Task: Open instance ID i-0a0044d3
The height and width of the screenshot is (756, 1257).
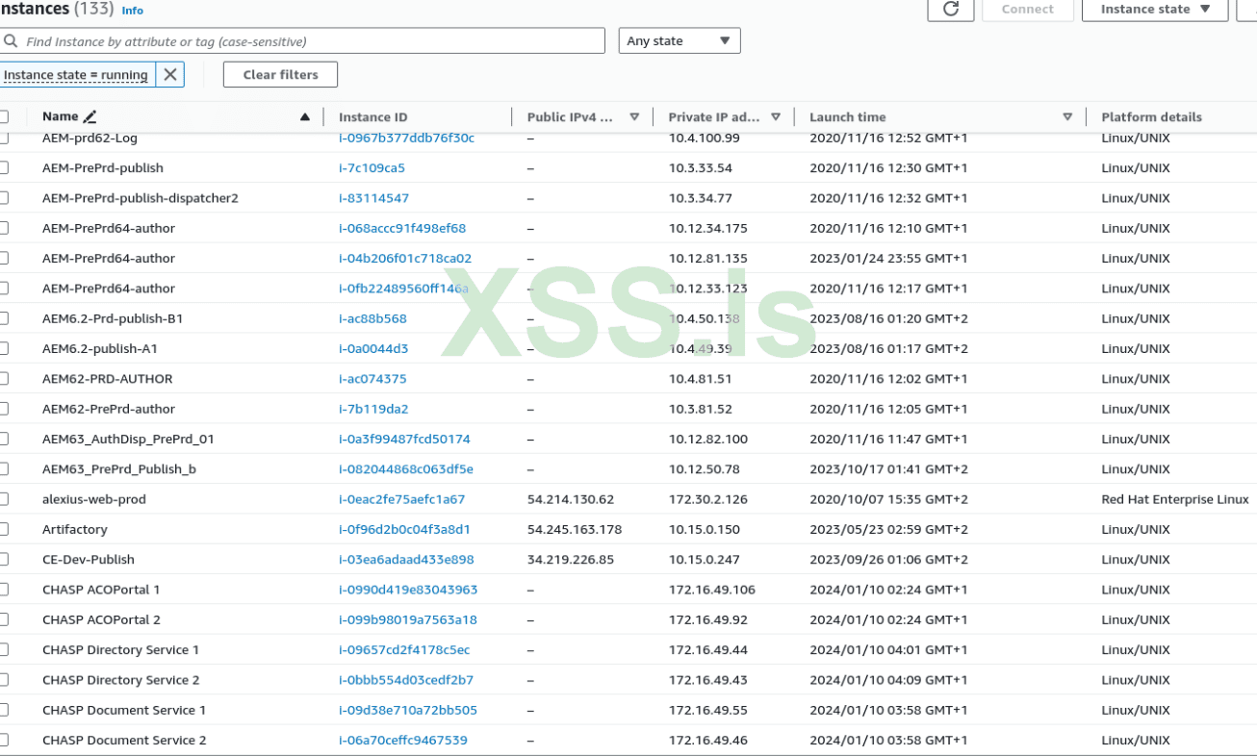Action: point(373,348)
